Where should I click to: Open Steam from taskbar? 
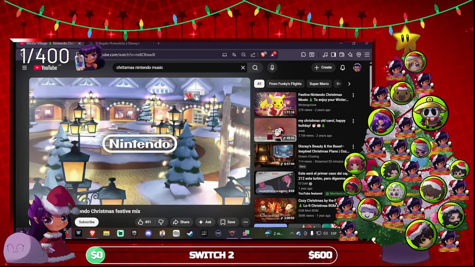pos(190,233)
